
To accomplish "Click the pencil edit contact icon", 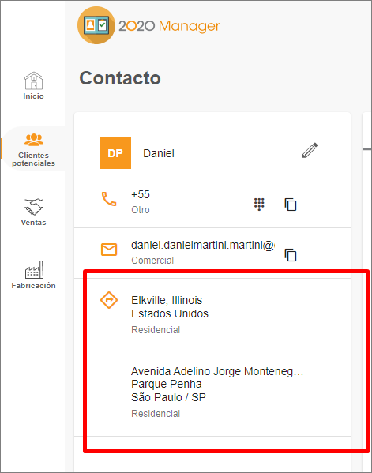I will pos(310,150).
